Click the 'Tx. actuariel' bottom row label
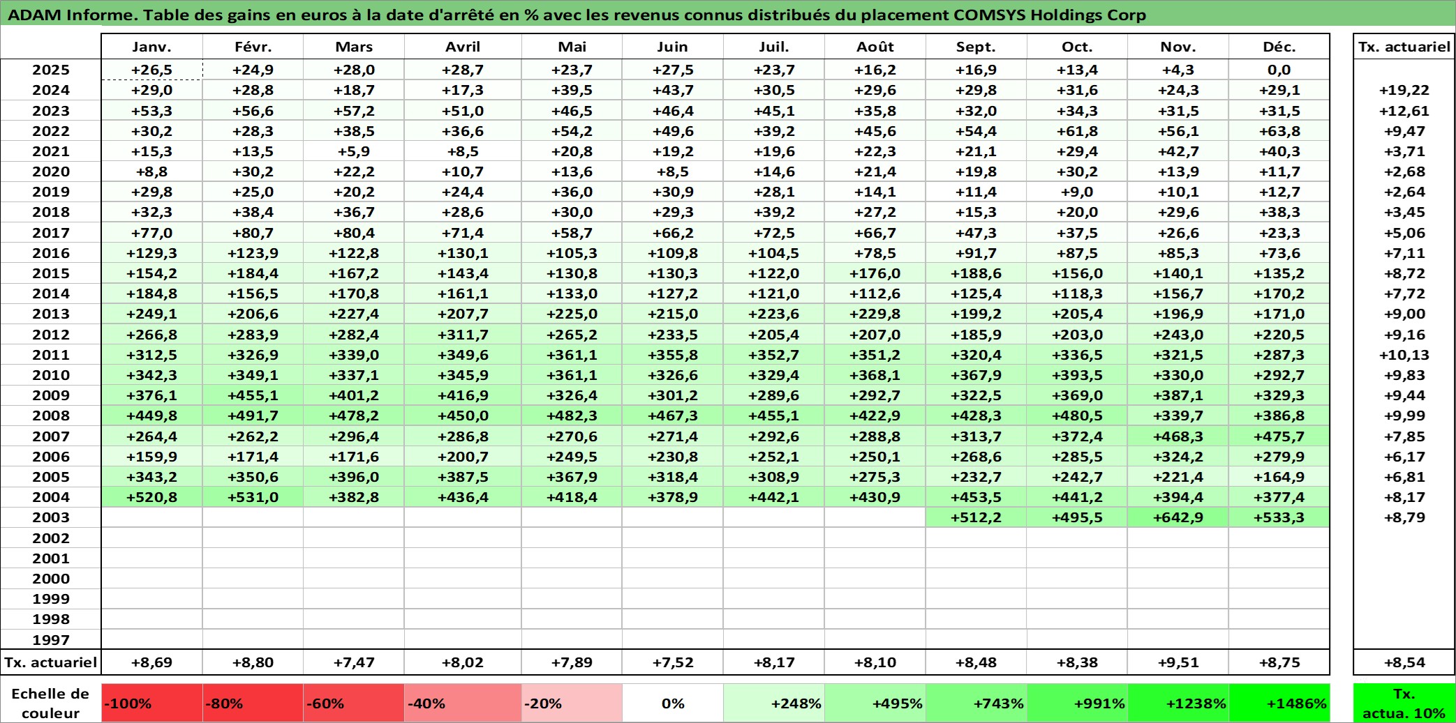Screen dimensions: 1456x723 51,662
